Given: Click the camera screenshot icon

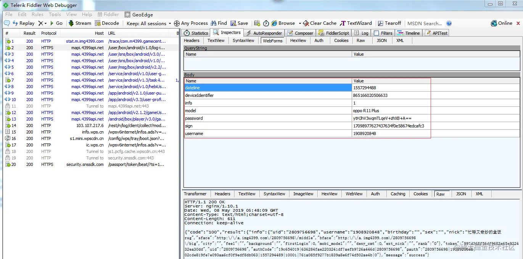Looking at the screenshot, I should [x=257, y=23].
